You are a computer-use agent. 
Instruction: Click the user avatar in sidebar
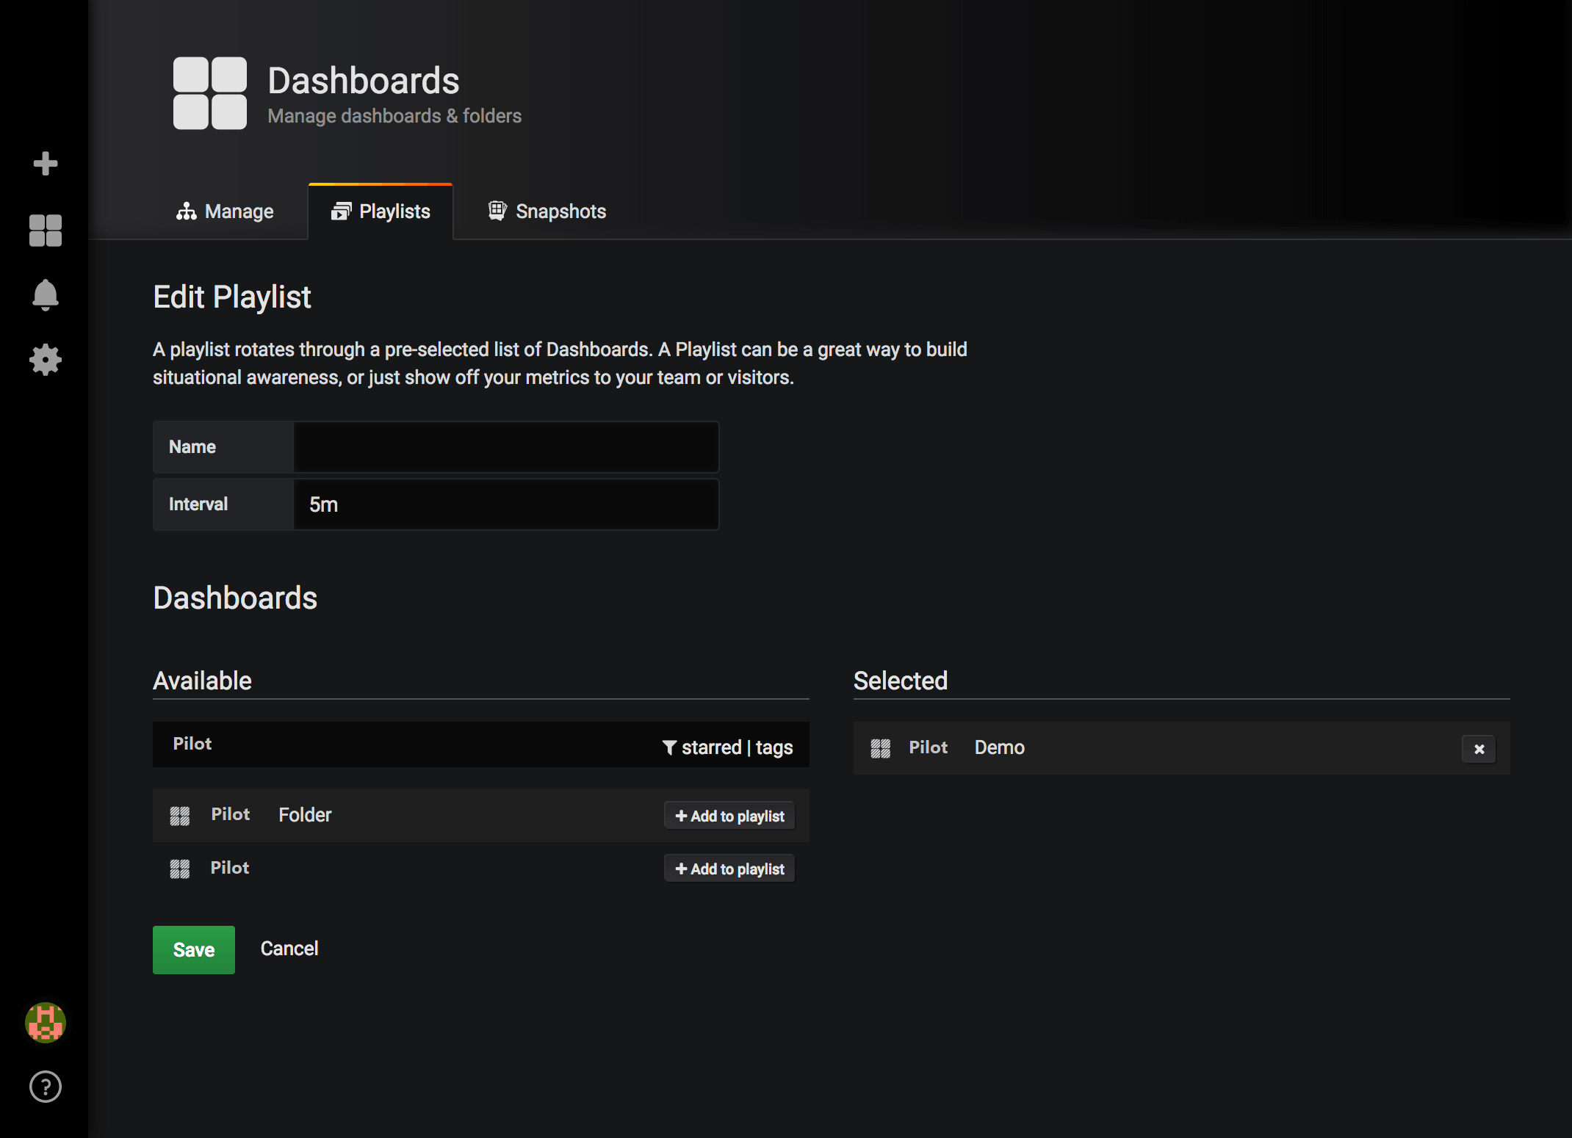pos(46,1022)
